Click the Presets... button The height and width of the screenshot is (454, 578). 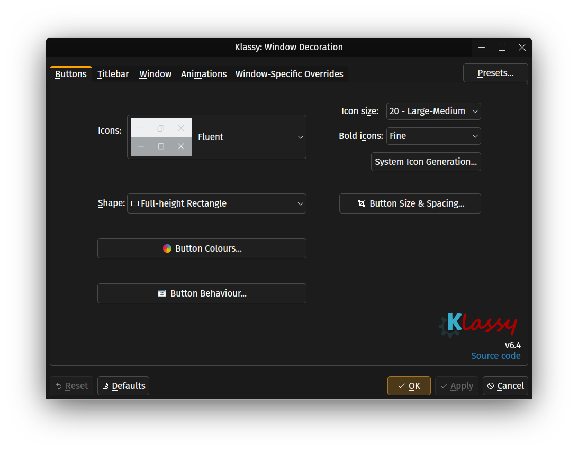(x=495, y=73)
